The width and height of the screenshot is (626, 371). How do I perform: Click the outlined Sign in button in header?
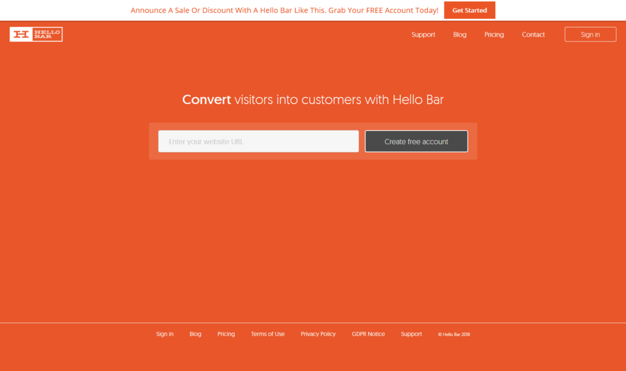click(x=590, y=35)
